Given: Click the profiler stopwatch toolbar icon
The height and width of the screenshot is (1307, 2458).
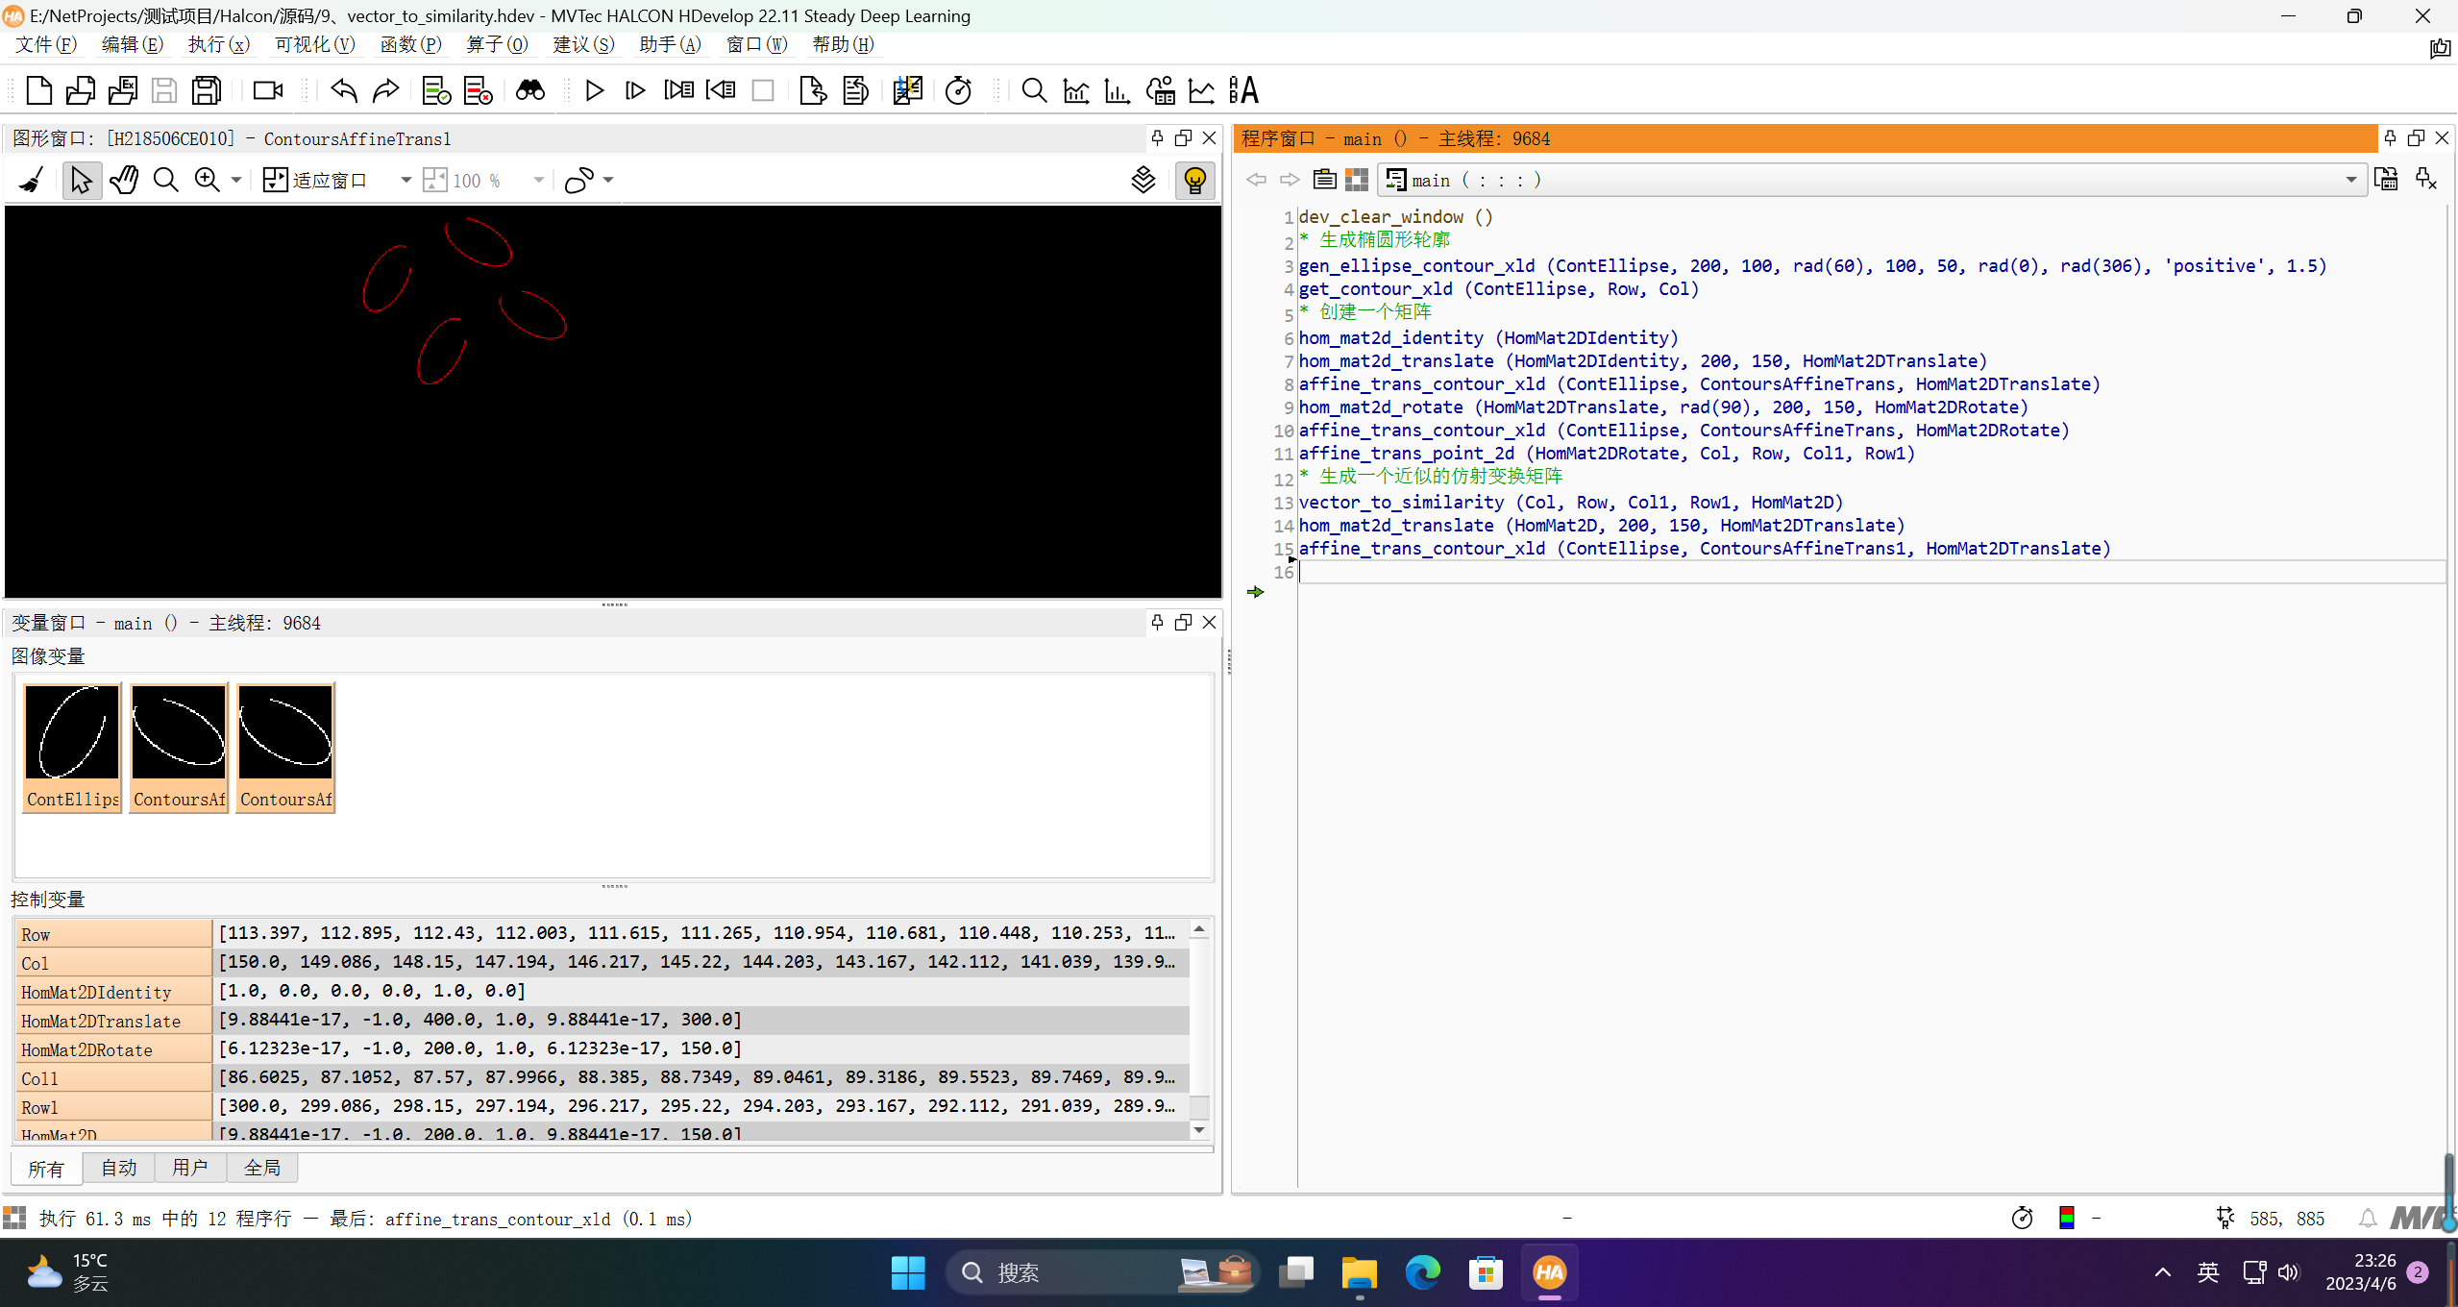Looking at the screenshot, I should [958, 90].
